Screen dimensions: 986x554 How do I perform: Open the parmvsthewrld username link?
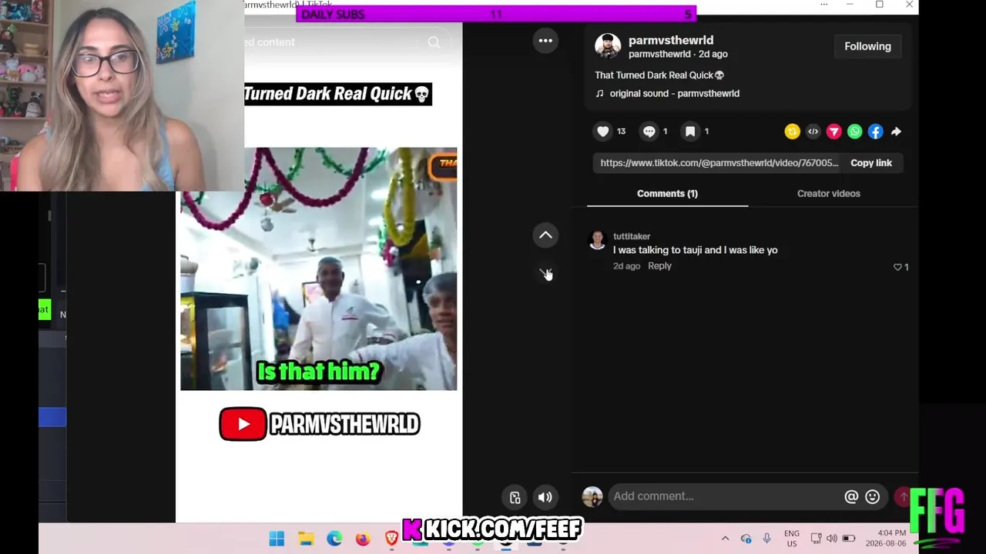(x=671, y=40)
